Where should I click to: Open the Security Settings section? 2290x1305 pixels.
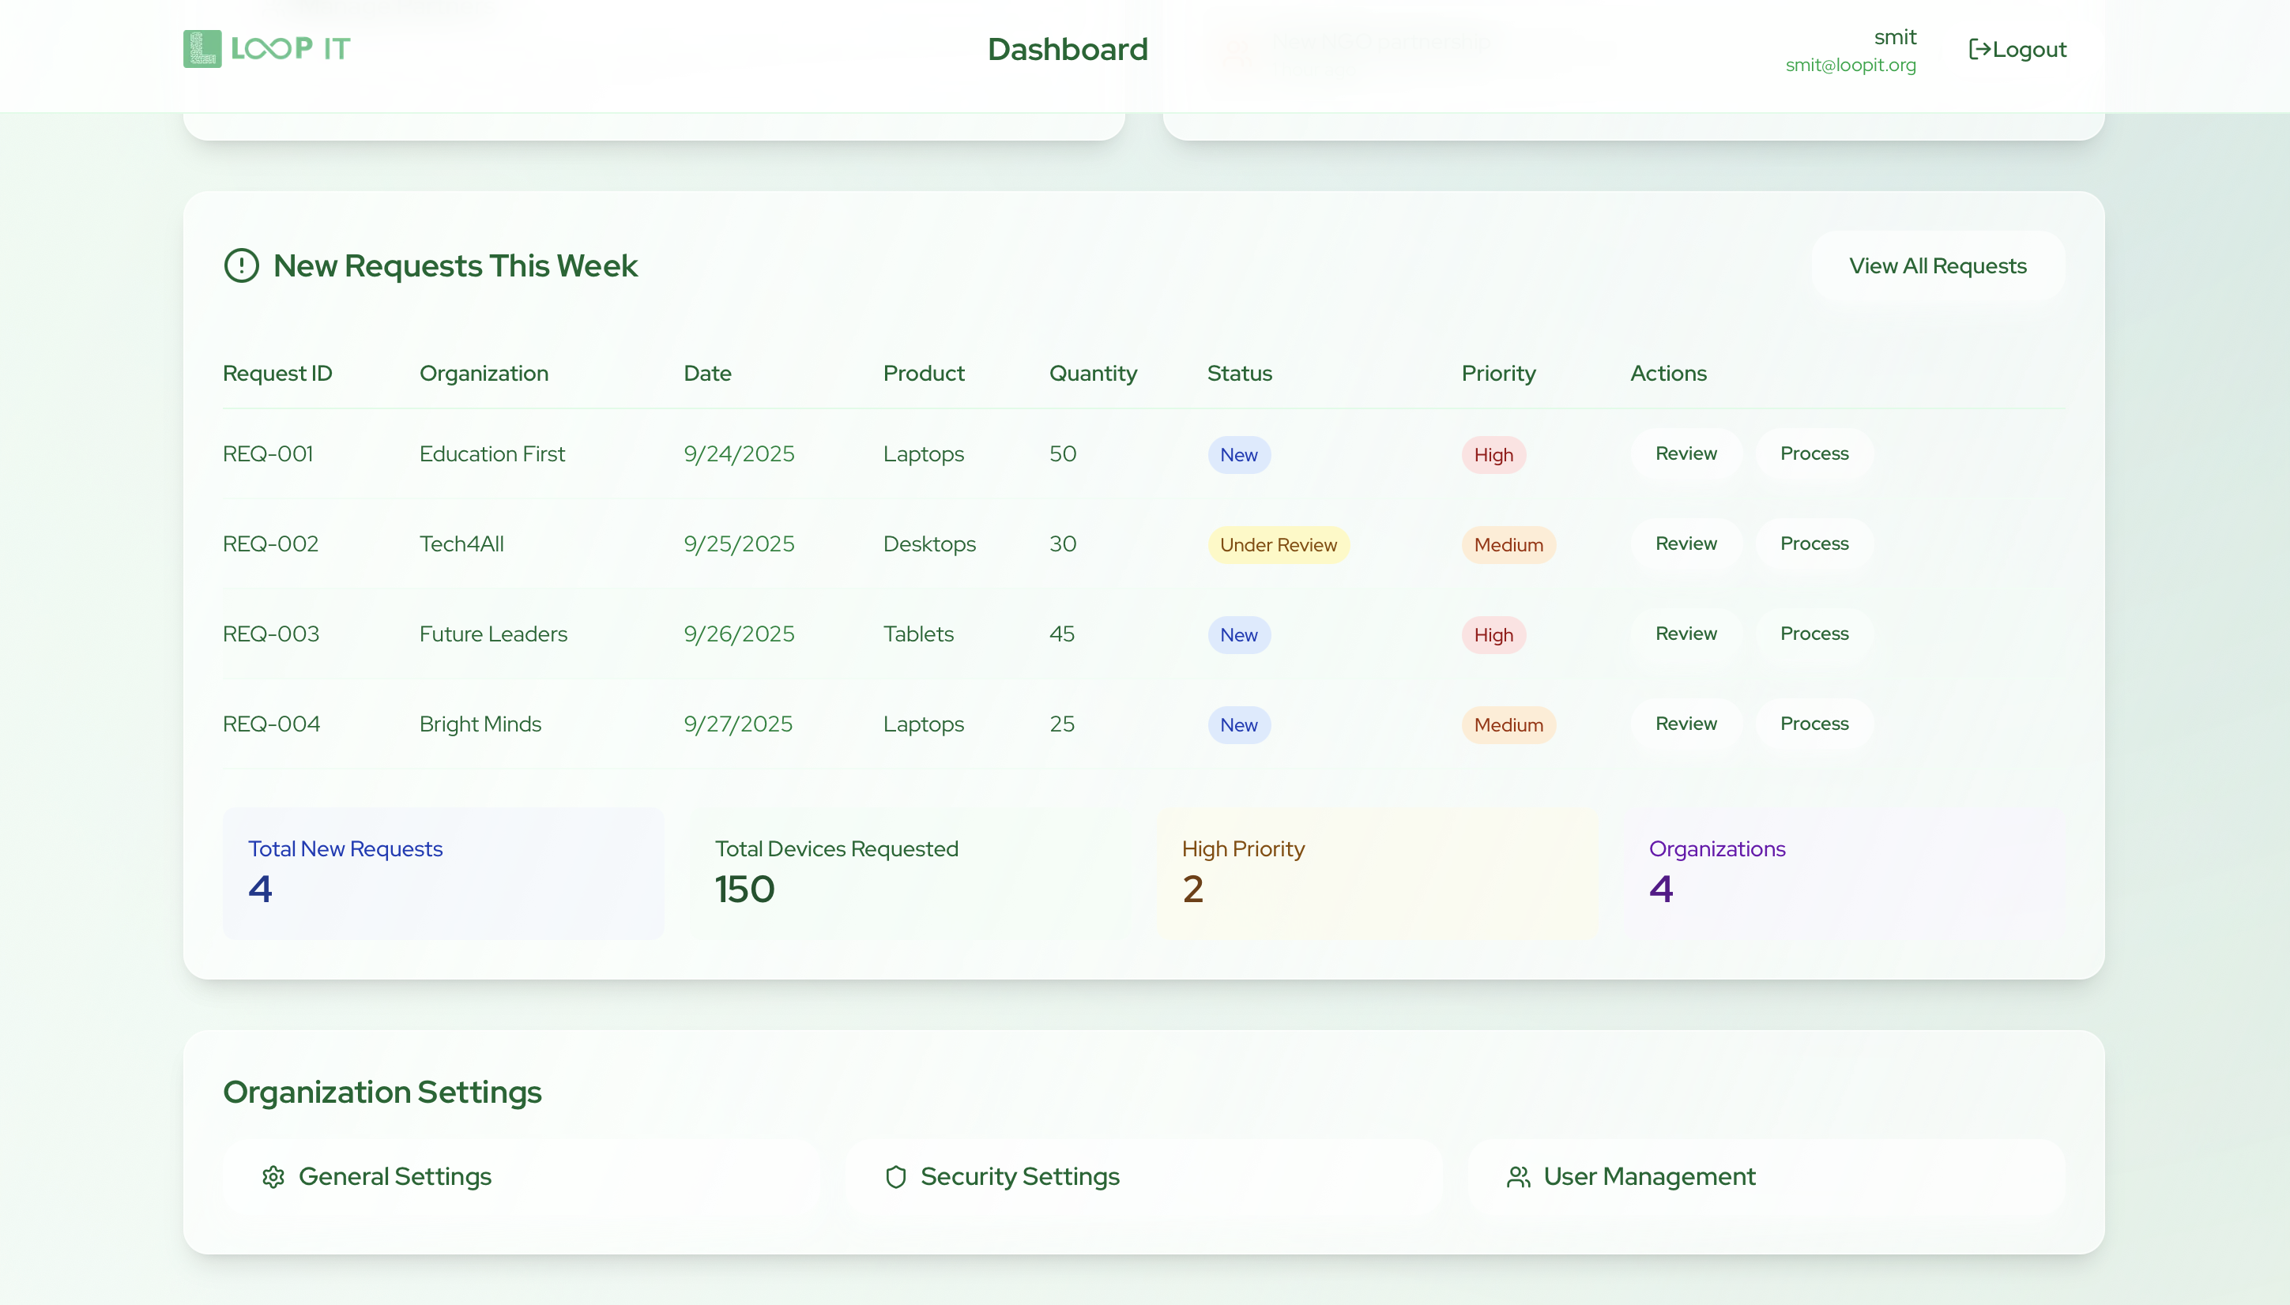click(1019, 1177)
